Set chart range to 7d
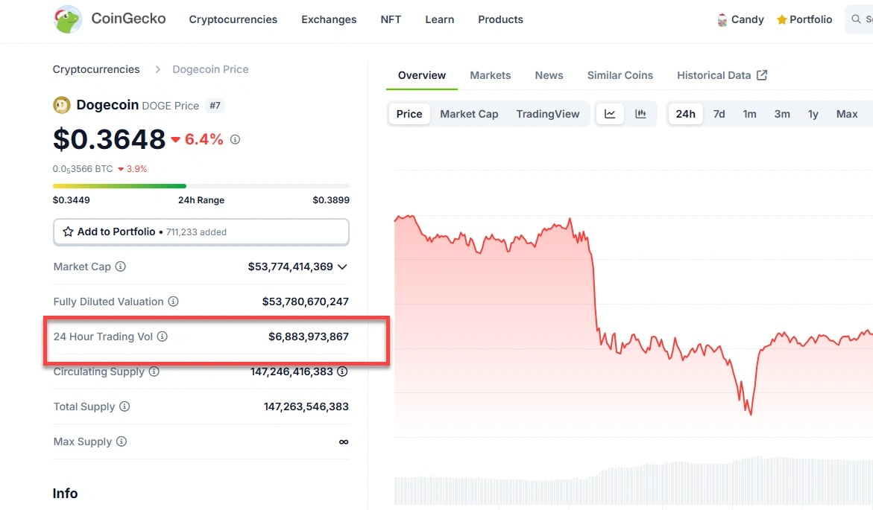 click(719, 114)
